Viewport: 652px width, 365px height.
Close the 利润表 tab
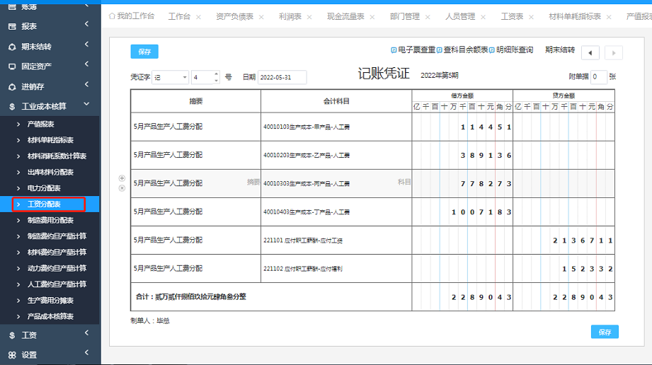coord(309,17)
